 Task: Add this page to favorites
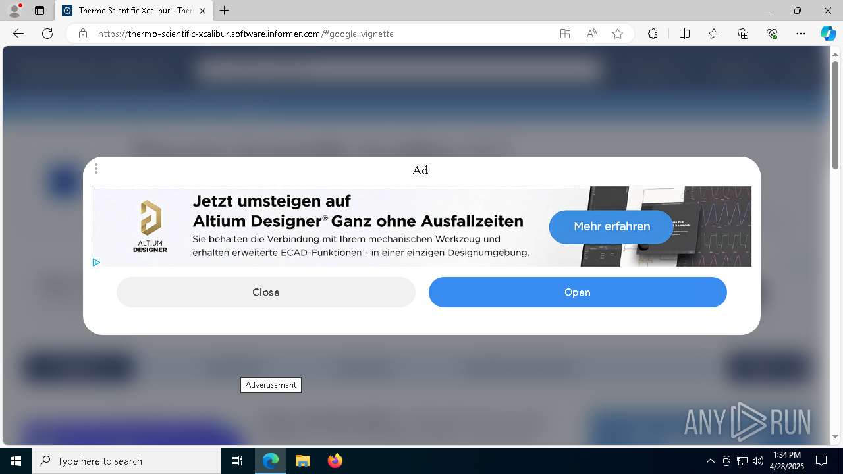point(618,34)
